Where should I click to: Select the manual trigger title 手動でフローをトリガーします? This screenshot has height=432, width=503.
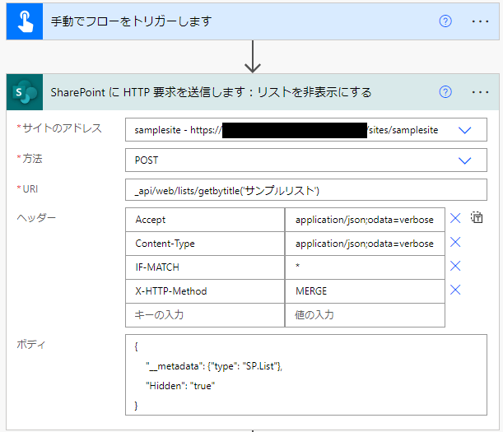tap(131, 21)
